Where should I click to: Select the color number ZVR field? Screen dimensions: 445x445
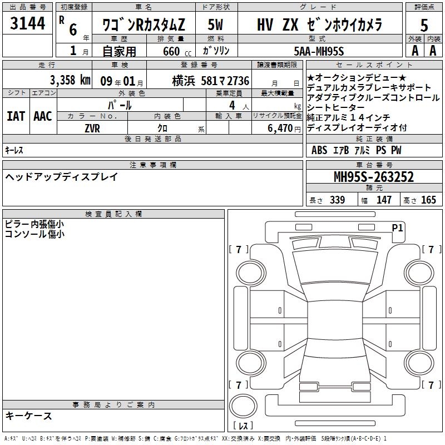click(92, 128)
